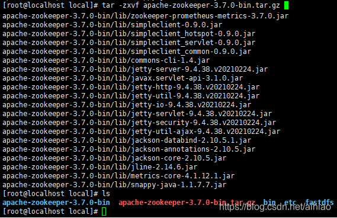The height and width of the screenshot is (218, 337).
Task: Click the blue apache-zookeeper-3.7.0-bin directory name
Action: [x=56, y=203]
